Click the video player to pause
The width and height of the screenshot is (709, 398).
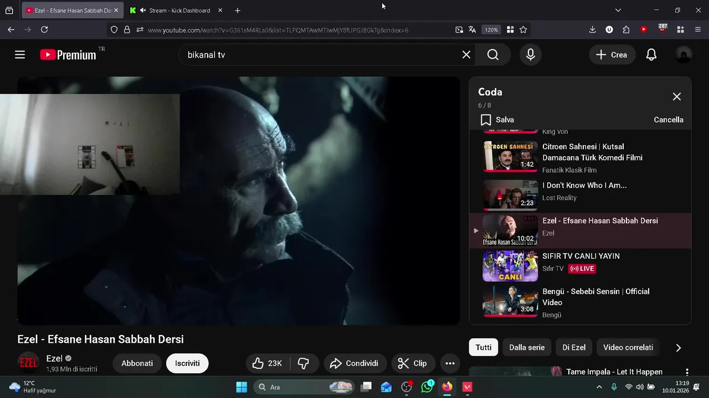click(x=239, y=201)
